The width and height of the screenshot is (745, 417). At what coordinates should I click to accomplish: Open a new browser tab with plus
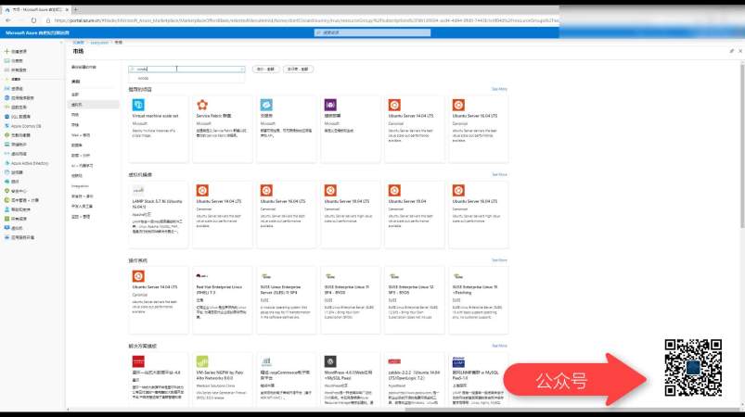tap(75, 9)
